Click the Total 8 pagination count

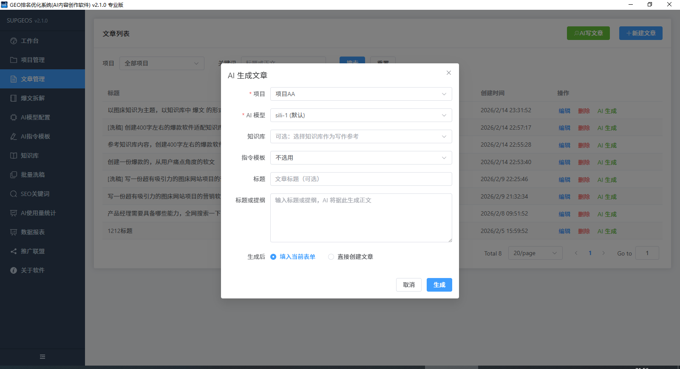point(493,253)
